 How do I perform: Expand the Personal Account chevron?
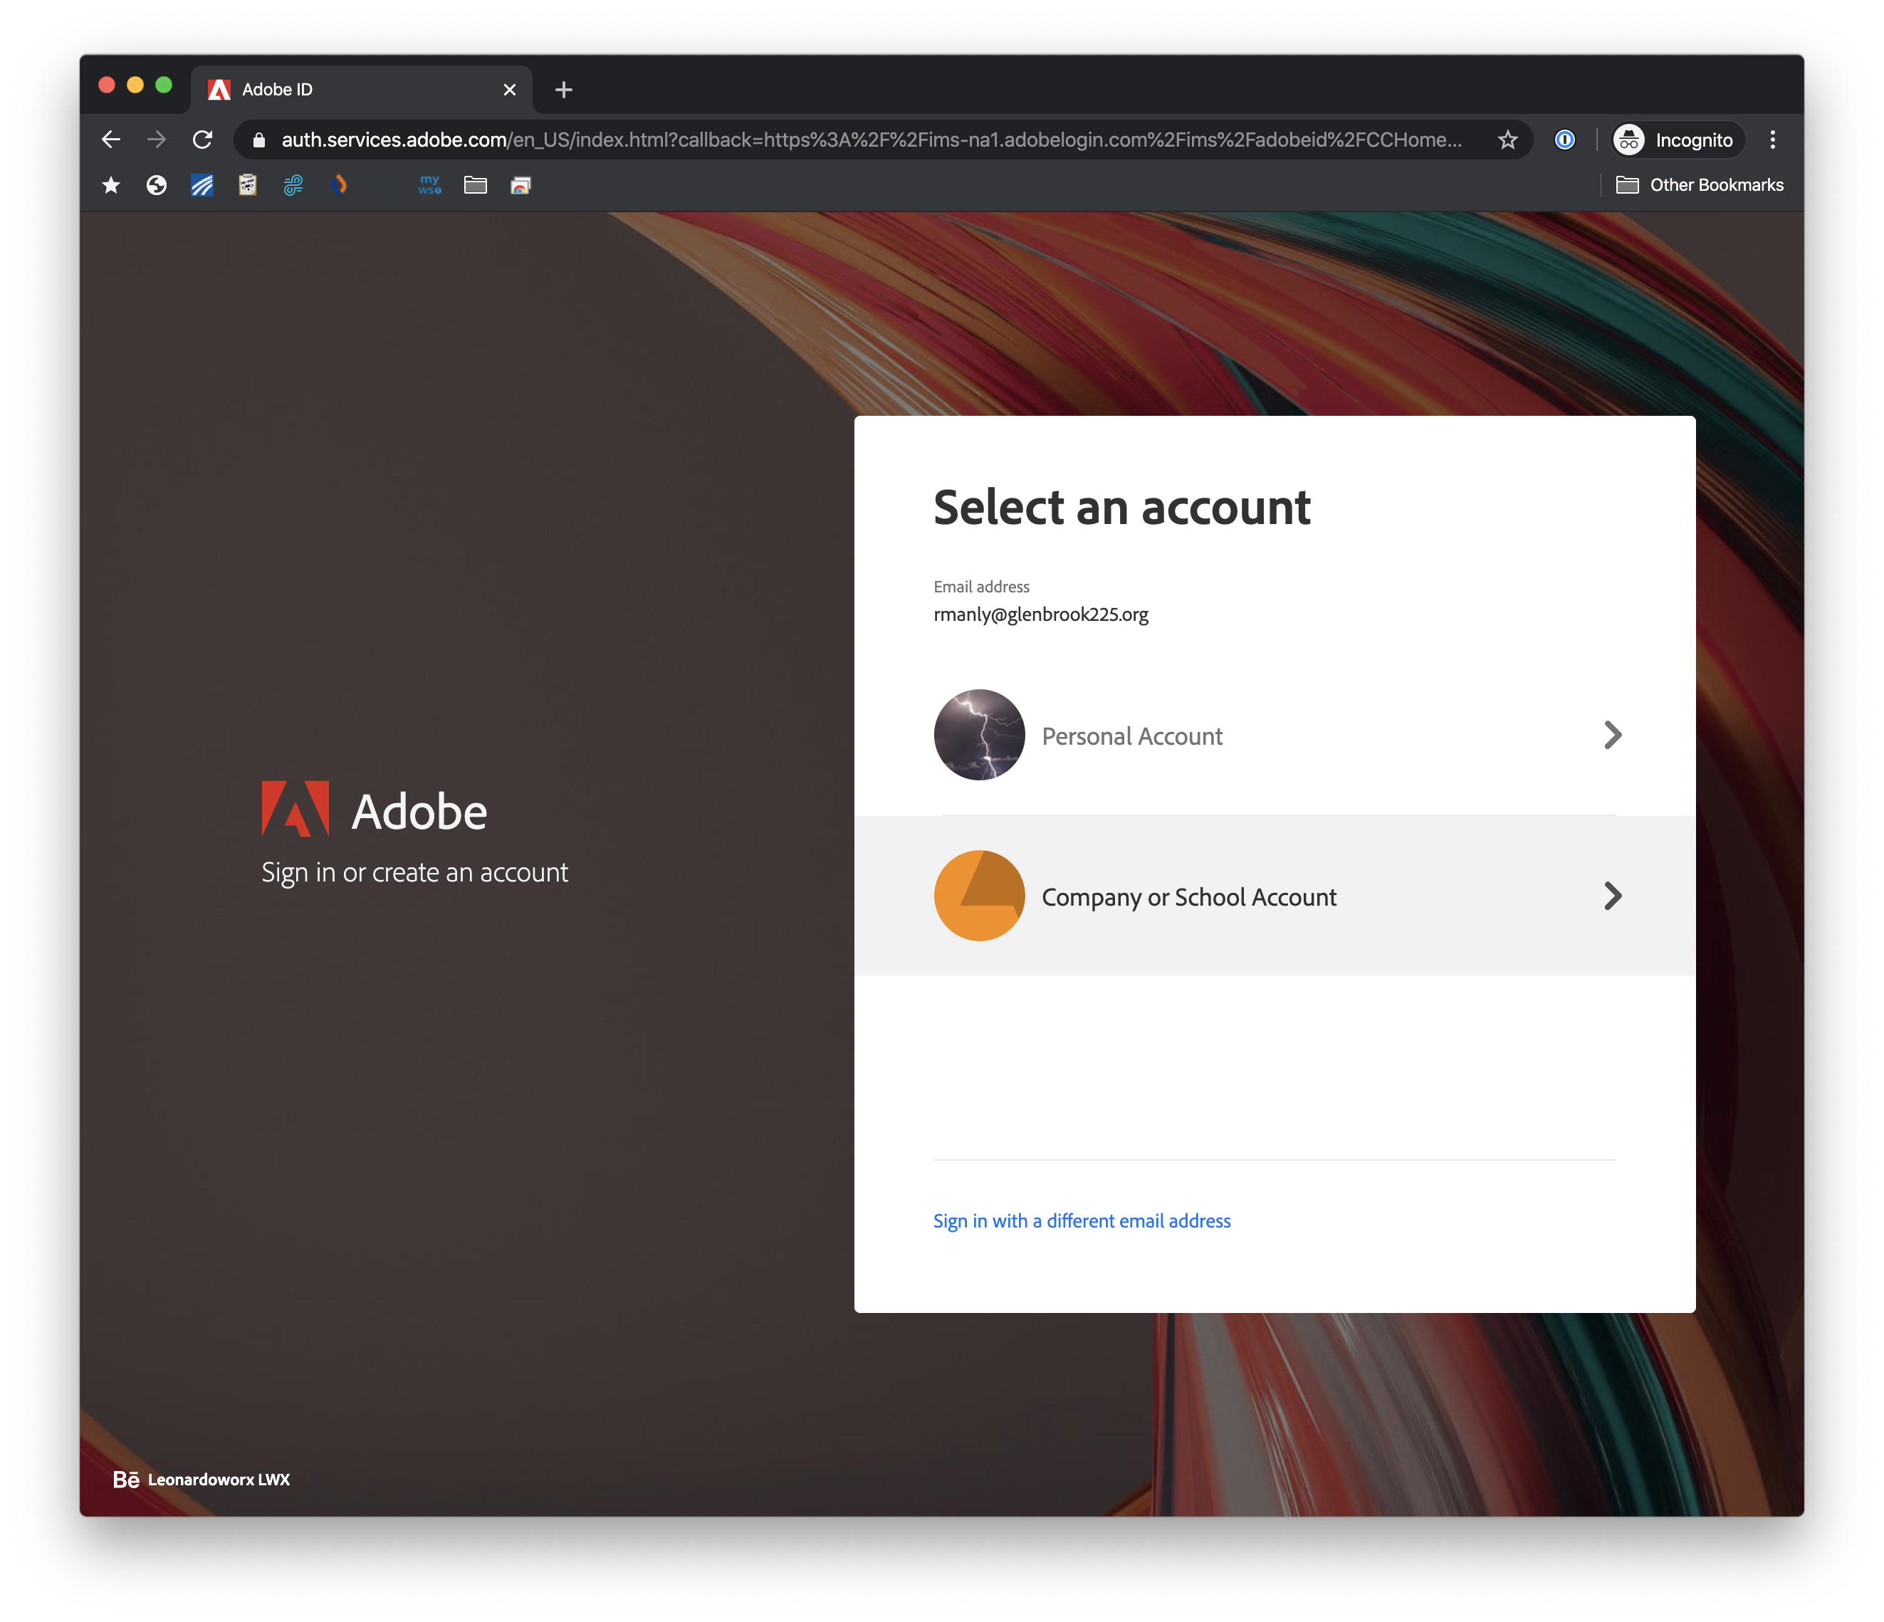1612,735
